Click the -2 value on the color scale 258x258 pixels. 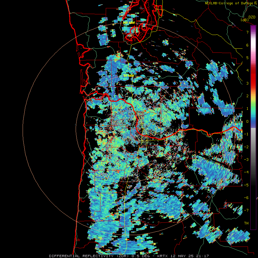coord(246,147)
